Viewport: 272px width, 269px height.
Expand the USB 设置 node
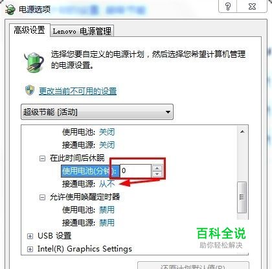[30, 236]
